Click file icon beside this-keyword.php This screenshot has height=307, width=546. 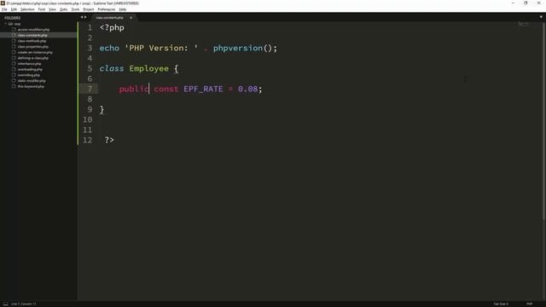(x=14, y=86)
